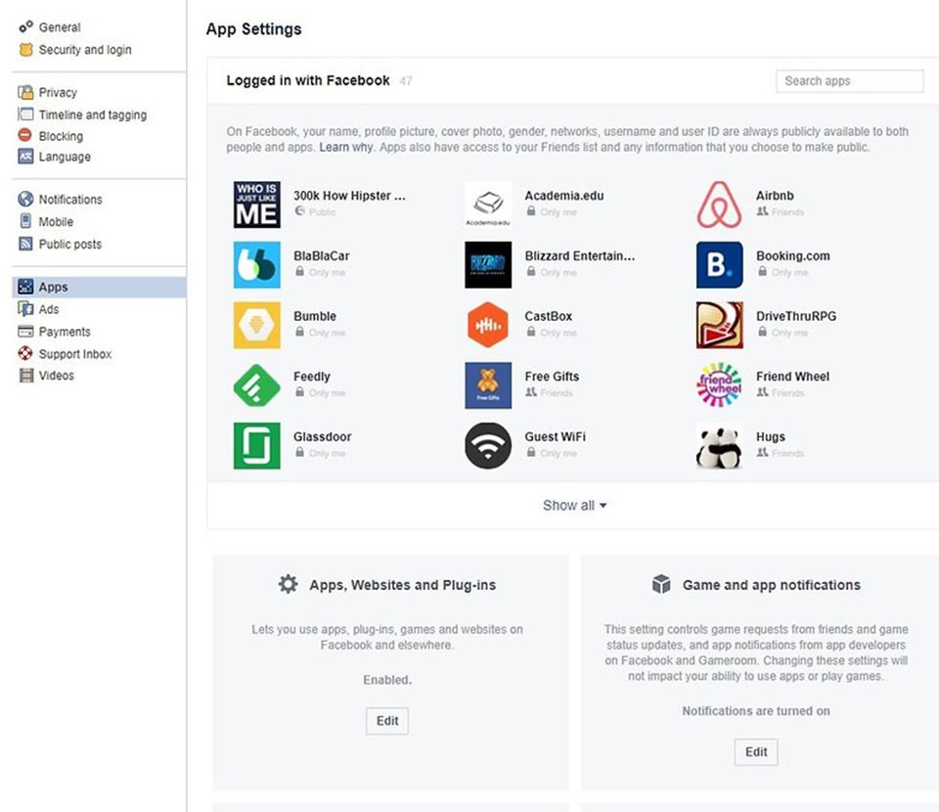Select the Booking.com app icon
This screenshot has width=939, height=812.
click(719, 265)
